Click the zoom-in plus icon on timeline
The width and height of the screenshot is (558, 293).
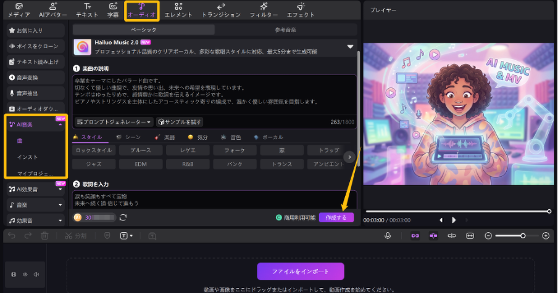click(546, 236)
